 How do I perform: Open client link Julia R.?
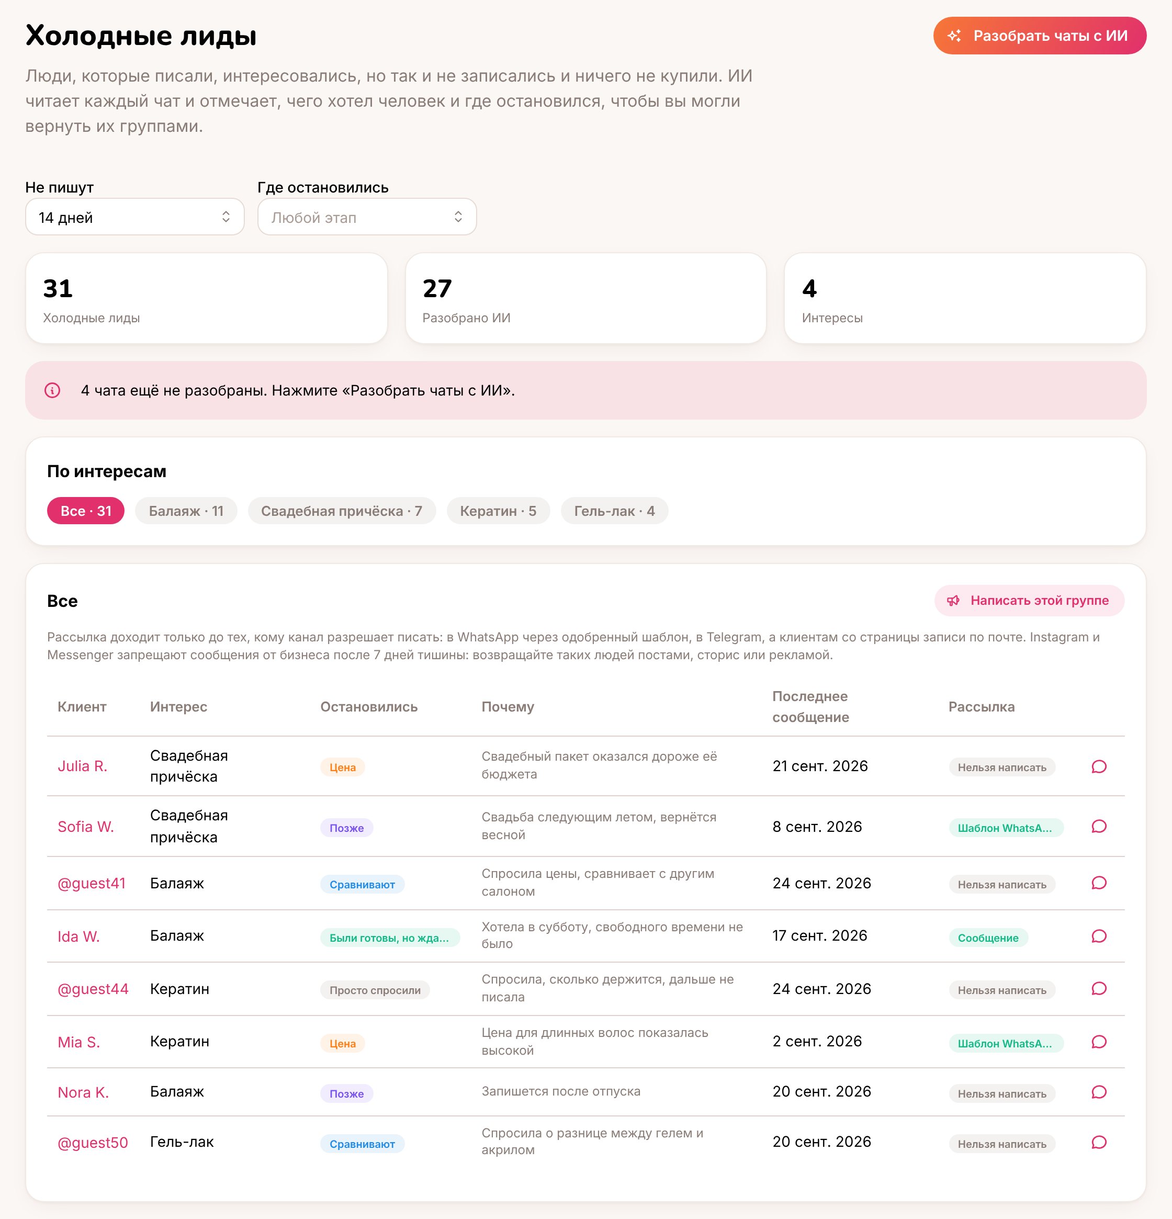83,766
